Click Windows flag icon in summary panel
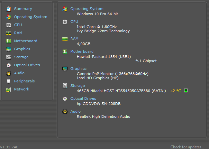This screenshot has height=149, width=209. click(65, 9)
